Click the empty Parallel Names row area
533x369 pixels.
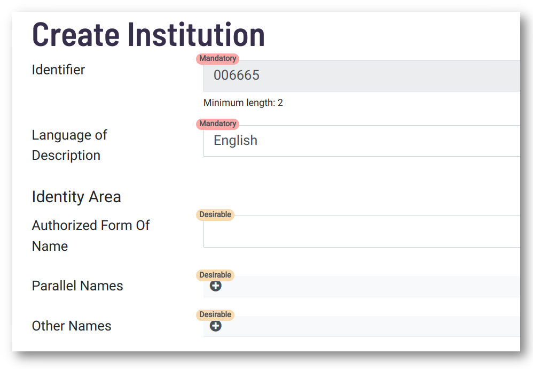pos(362,286)
